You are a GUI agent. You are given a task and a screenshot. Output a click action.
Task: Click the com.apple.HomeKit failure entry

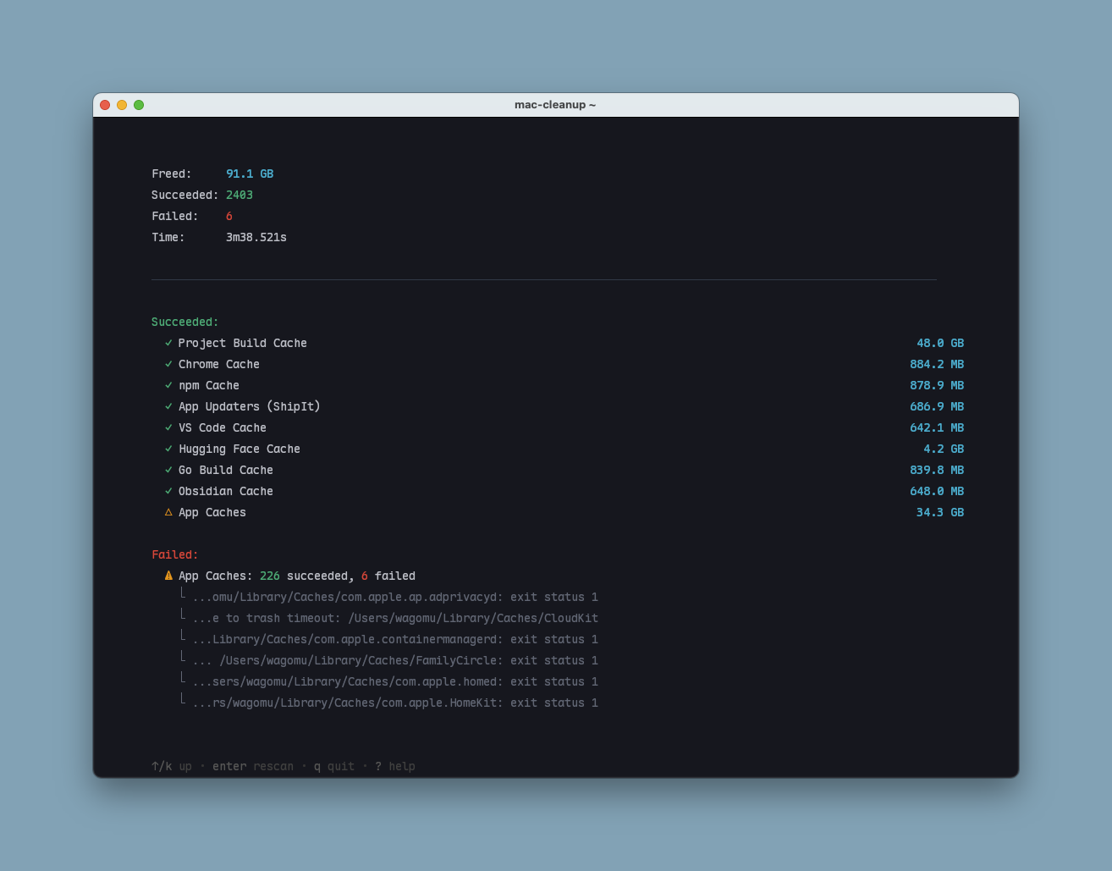click(x=395, y=703)
